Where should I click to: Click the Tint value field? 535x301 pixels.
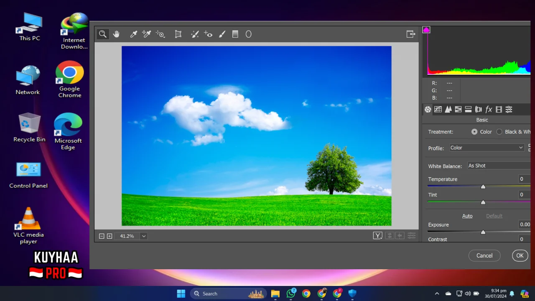tap(524, 194)
